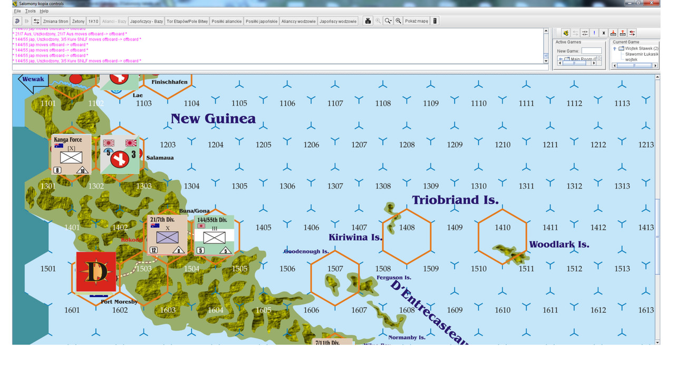Select the 21/7th Div. unit counter
675x386 pixels.
pyautogui.click(x=167, y=235)
